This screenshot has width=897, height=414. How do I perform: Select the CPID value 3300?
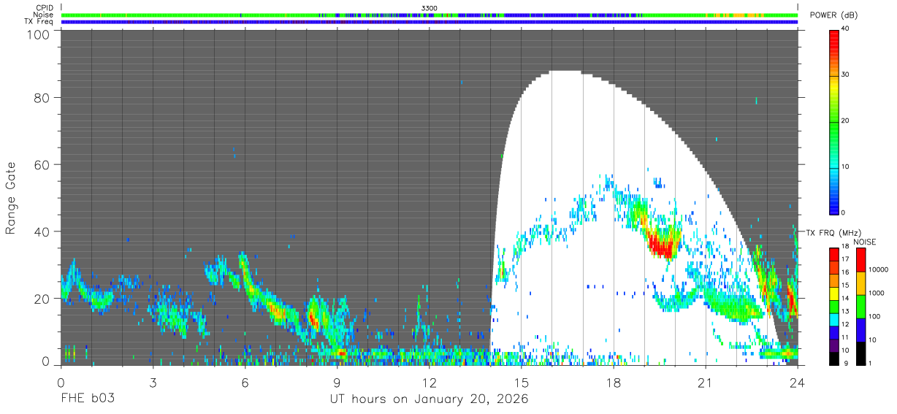(430, 7)
